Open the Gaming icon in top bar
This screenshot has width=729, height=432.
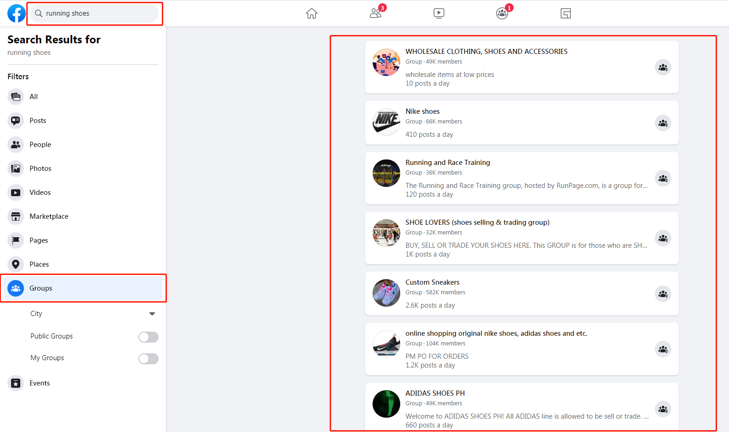pyautogui.click(x=566, y=13)
